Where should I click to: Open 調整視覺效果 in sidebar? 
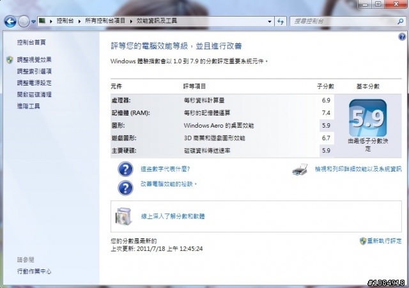point(34,59)
